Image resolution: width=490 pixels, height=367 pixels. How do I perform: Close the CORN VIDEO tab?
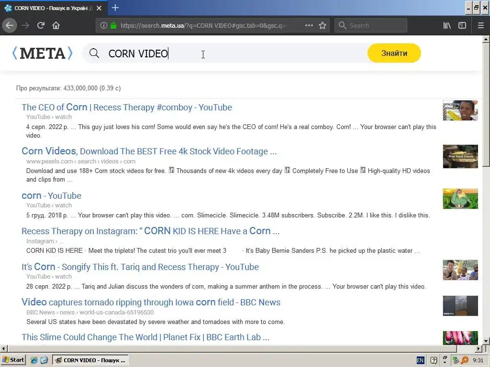click(x=99, y=8)
